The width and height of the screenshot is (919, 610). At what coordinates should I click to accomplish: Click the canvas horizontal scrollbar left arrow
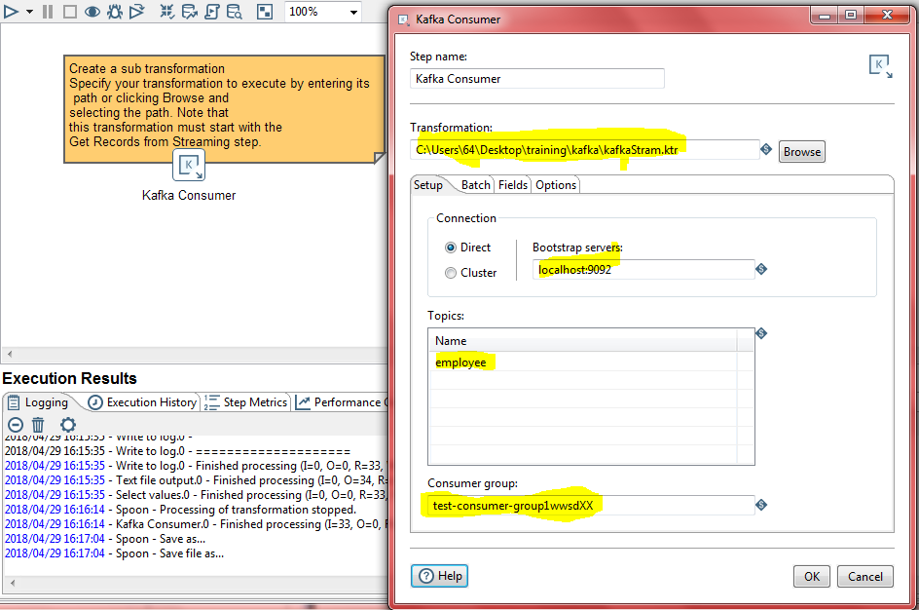[10, 355]
